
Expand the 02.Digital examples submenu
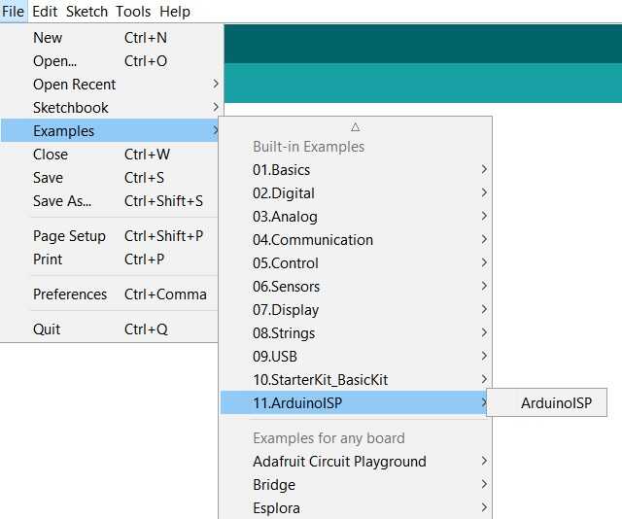284,193
